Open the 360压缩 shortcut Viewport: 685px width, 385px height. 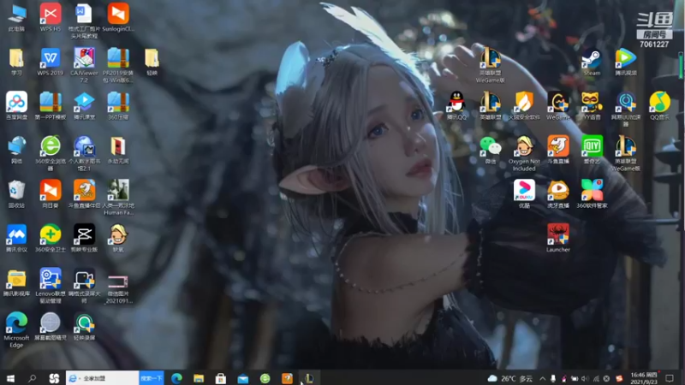(x=118, y=105)
